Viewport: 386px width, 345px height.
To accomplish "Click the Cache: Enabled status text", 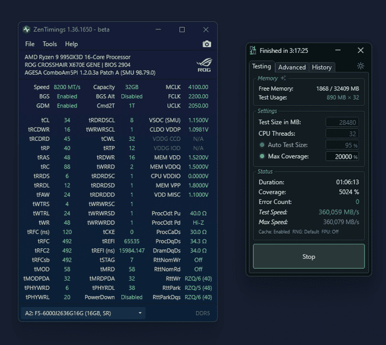I will (274, 232).
